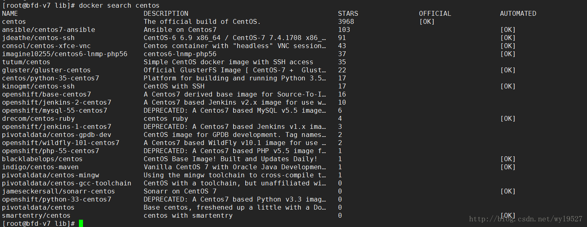Click the [OK] under OFFICIAL for centos
587x227 pixels.
427,21
